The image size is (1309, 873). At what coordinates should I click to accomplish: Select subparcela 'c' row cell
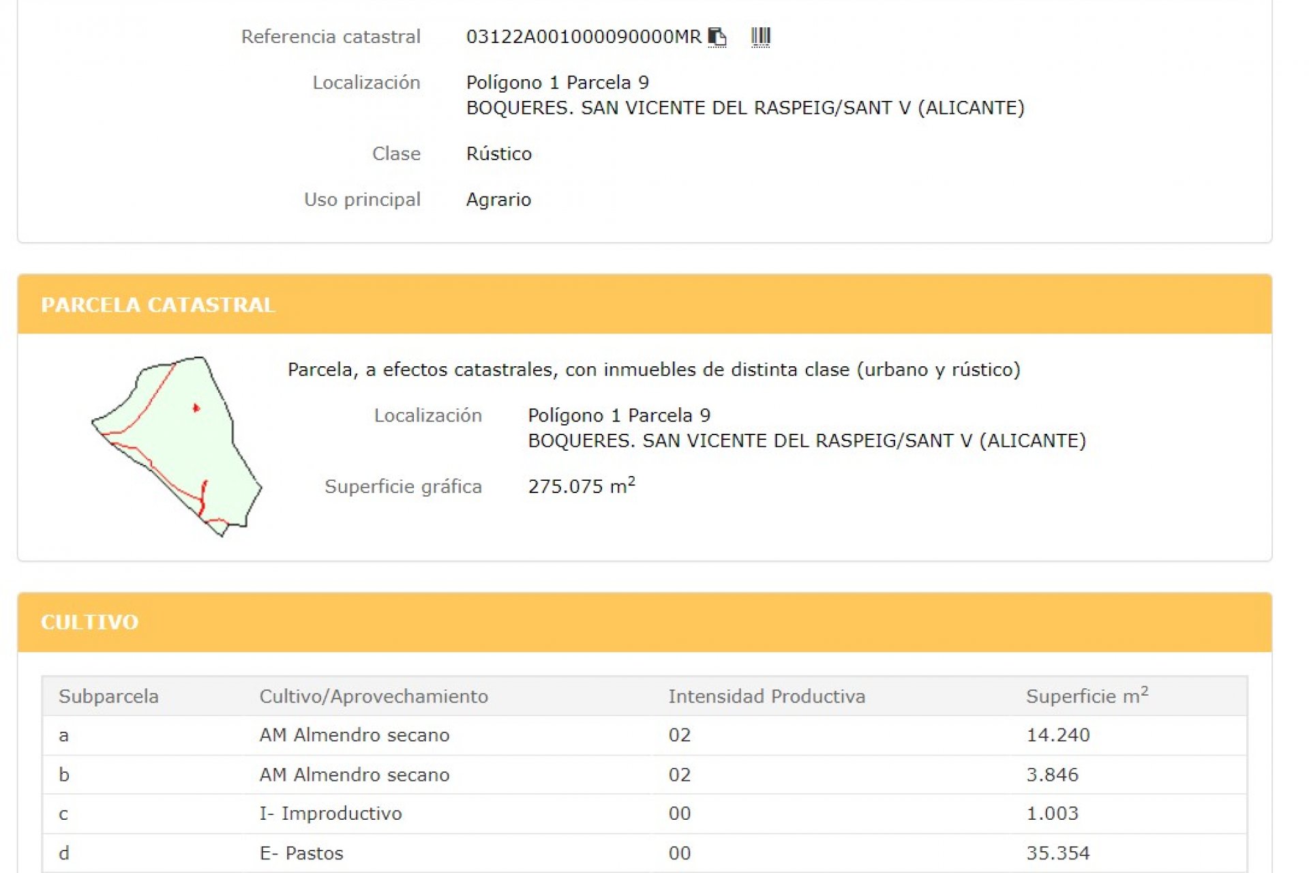point(63,814)
